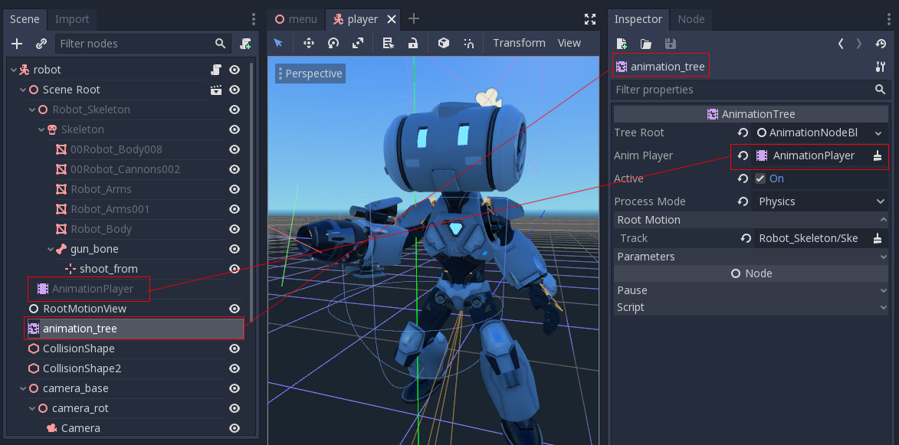Open the Transform menu in the viewport
This screenshot has width=899, height=445.
pyautogui.click(x=519, y=43)
